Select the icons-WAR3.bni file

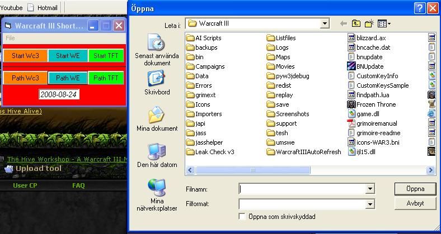[373, 142]
